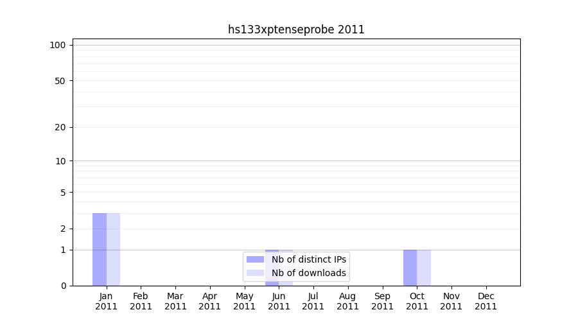
Task: Click the January distinct IPs bar
Action: pyautogui.click(x=100, y=249)
